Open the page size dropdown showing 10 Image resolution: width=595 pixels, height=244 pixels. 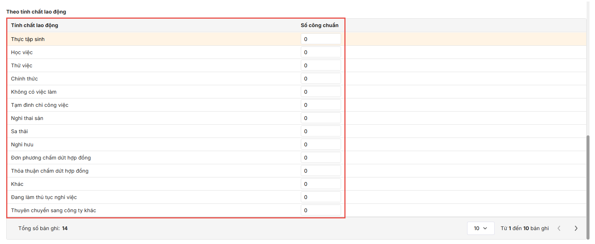coord(480,228)
